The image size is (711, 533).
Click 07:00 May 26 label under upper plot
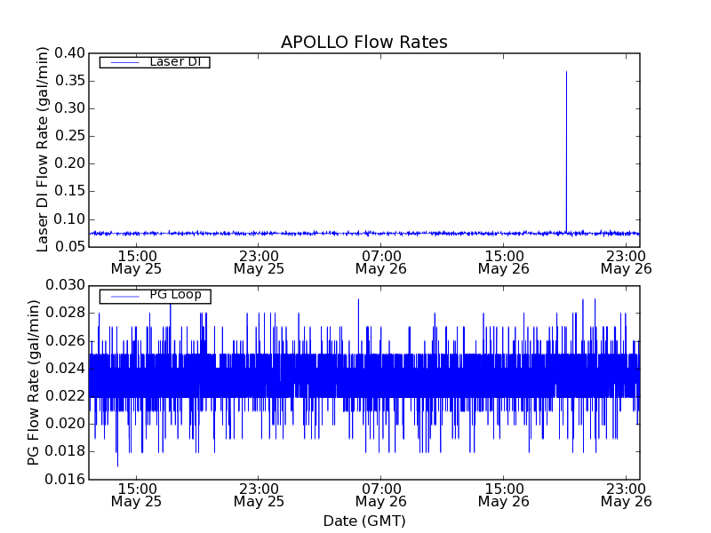(x=381, y=261)
